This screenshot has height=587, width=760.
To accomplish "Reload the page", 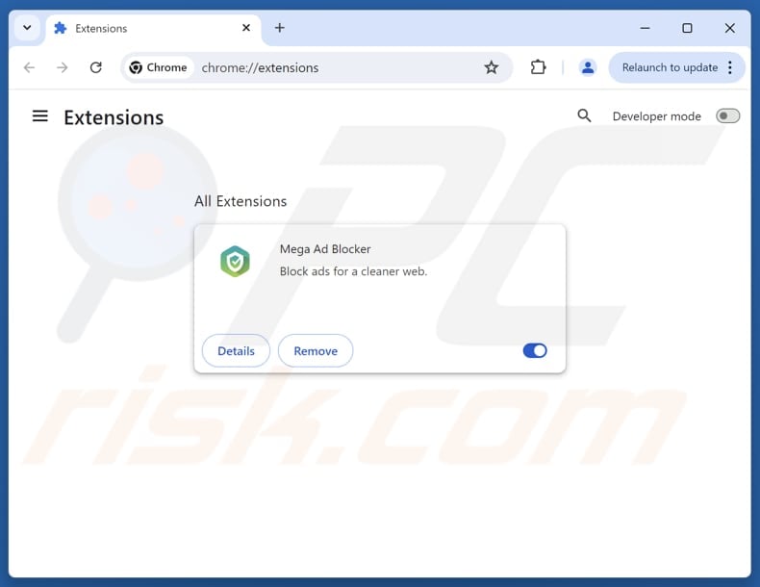I will [96, 67].
